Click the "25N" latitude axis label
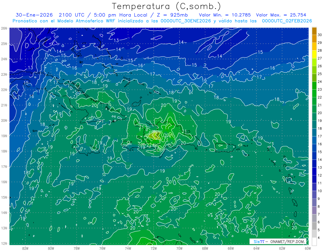Screen dimensions: 327x252 click(4, 44)
